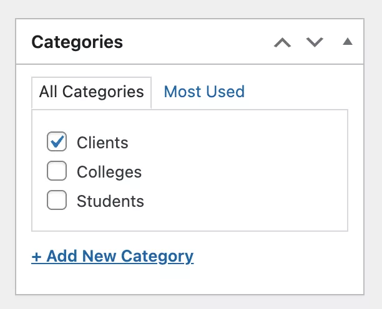Tick the Students category checkbox
The height and width of the screenshot is (309, 382).
57,200
